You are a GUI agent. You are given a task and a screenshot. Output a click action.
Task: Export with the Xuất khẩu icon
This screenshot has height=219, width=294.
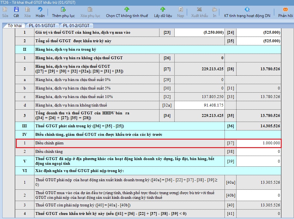pos(199,9)
